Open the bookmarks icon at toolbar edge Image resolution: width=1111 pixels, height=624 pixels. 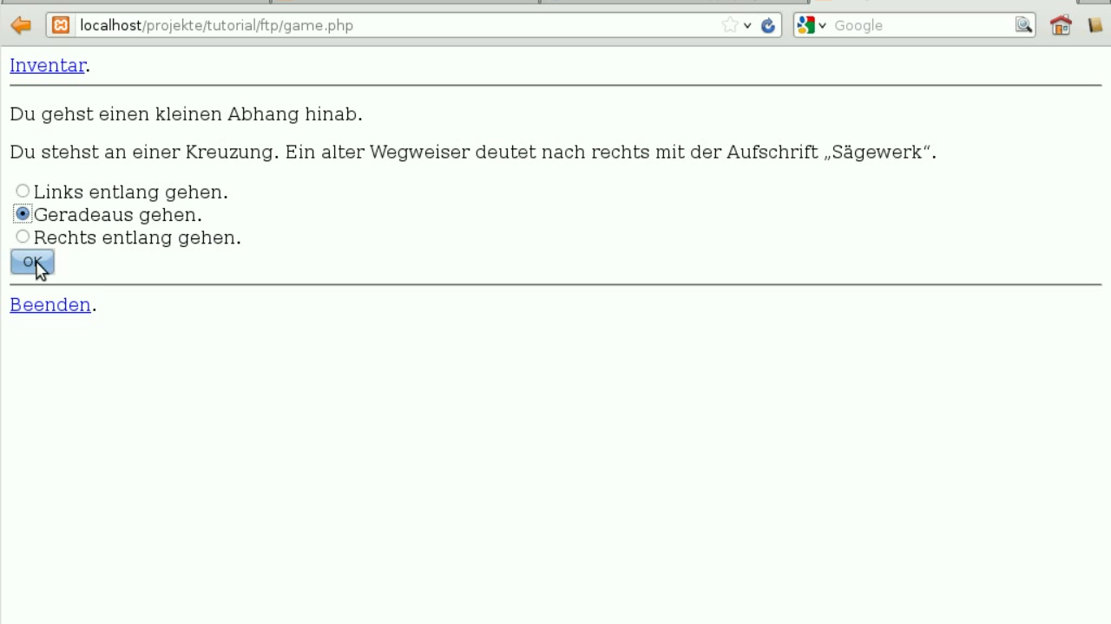pyautogui.click(x=1095, y=25)
